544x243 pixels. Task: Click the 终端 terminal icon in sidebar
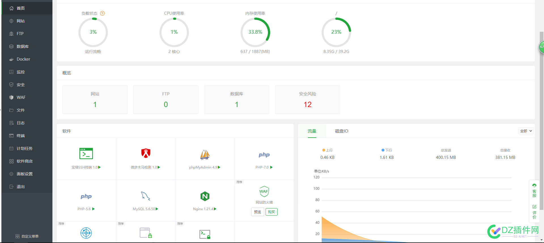tap(11, 136)
